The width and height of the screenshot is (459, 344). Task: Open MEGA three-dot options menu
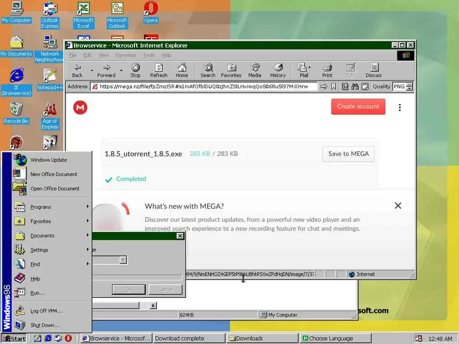[399, 107]
